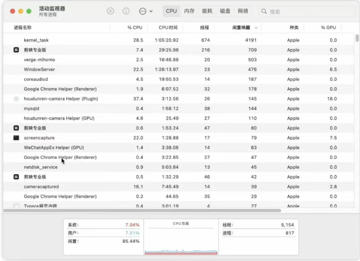This screenshot has height=261, width=360.
Task: Toggle sort order on the 闲置唤醒 column
Action: [237, 27]
